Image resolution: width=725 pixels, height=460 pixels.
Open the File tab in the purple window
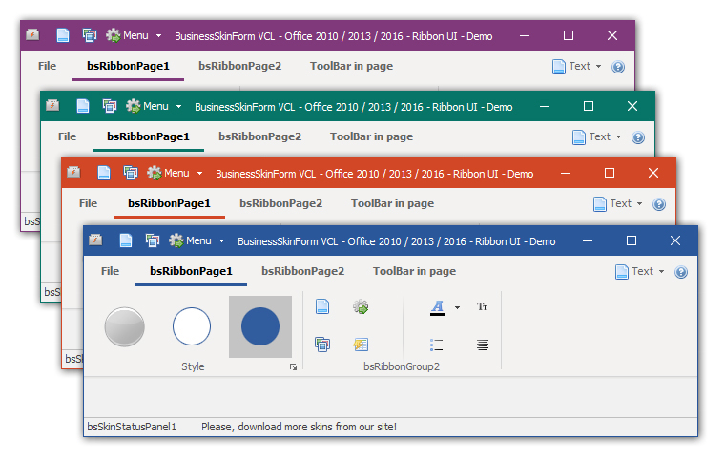coord(47,66)
